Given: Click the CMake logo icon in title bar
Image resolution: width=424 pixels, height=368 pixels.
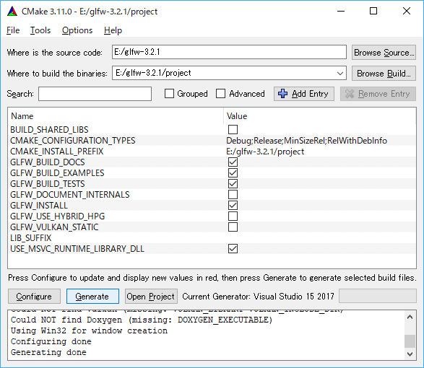Looking at the screenshot, I should [x=12, y=12].
